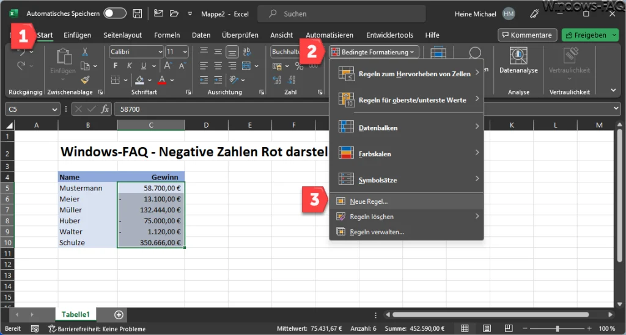Click the align right icon
Image resolution: width=626 pixels, height=335 pixels.
coord(232,66)
